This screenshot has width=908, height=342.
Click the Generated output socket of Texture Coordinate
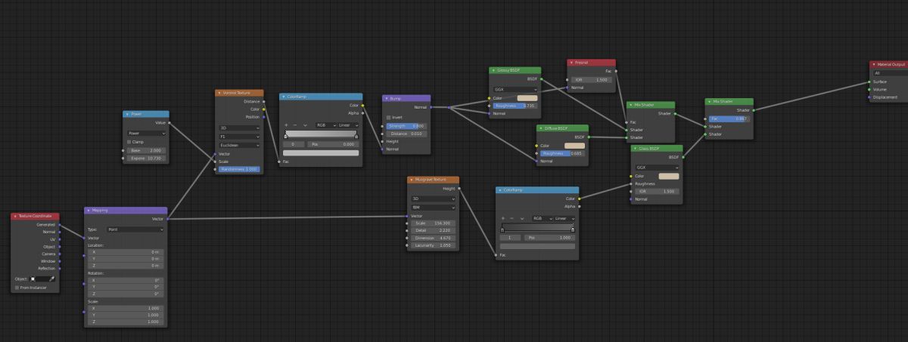(x=60, y=225)
